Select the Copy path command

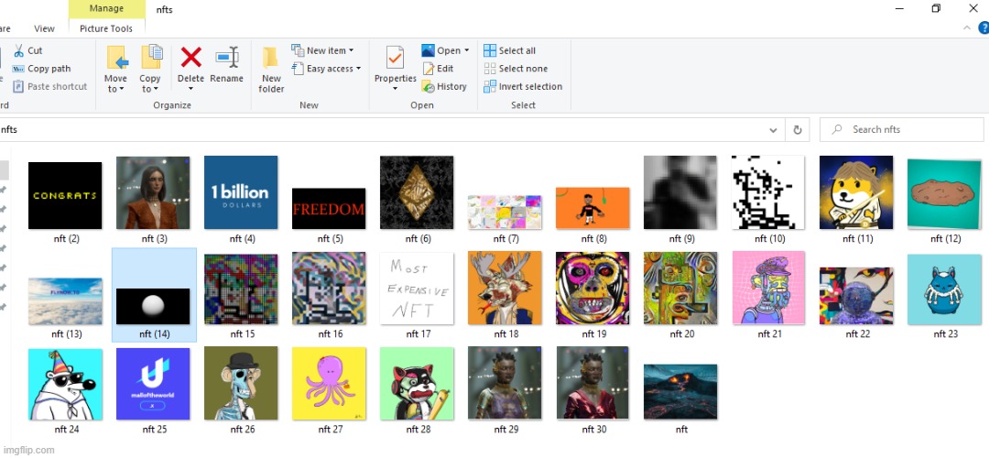point(42,69)
